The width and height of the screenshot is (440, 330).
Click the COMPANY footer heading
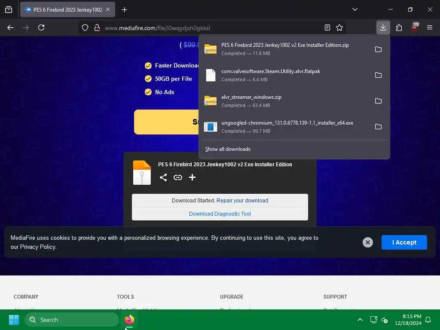(x=26, y=296)
